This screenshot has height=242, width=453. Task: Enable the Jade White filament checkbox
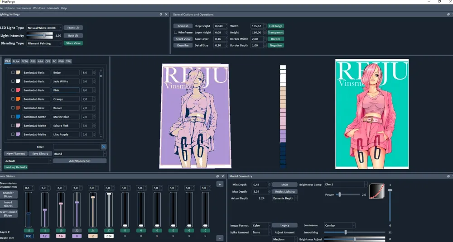coord(13,81)
